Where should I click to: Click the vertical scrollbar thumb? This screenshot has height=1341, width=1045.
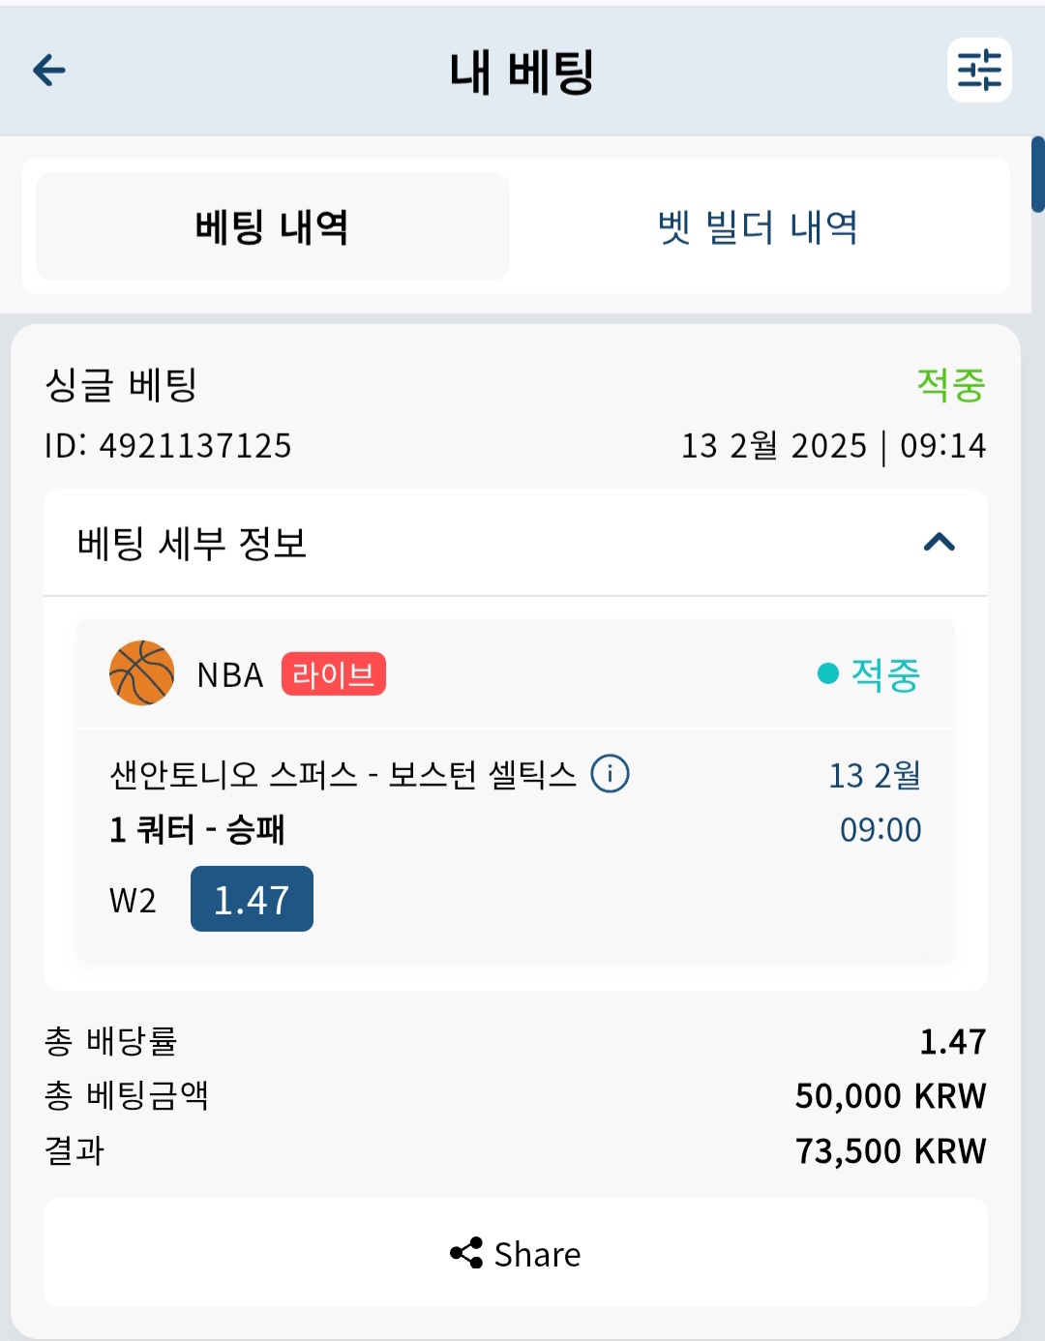1038,174
